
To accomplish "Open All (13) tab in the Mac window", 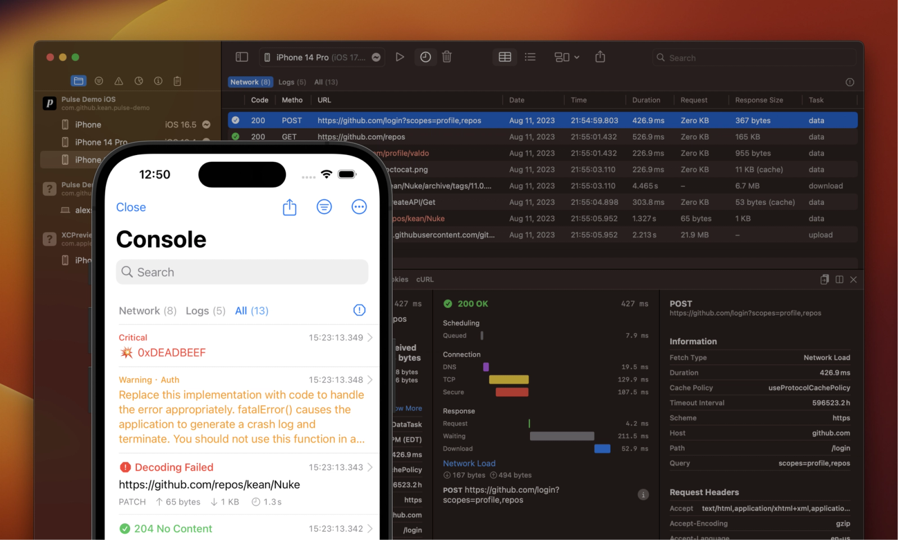I will (x=326, y=82).
